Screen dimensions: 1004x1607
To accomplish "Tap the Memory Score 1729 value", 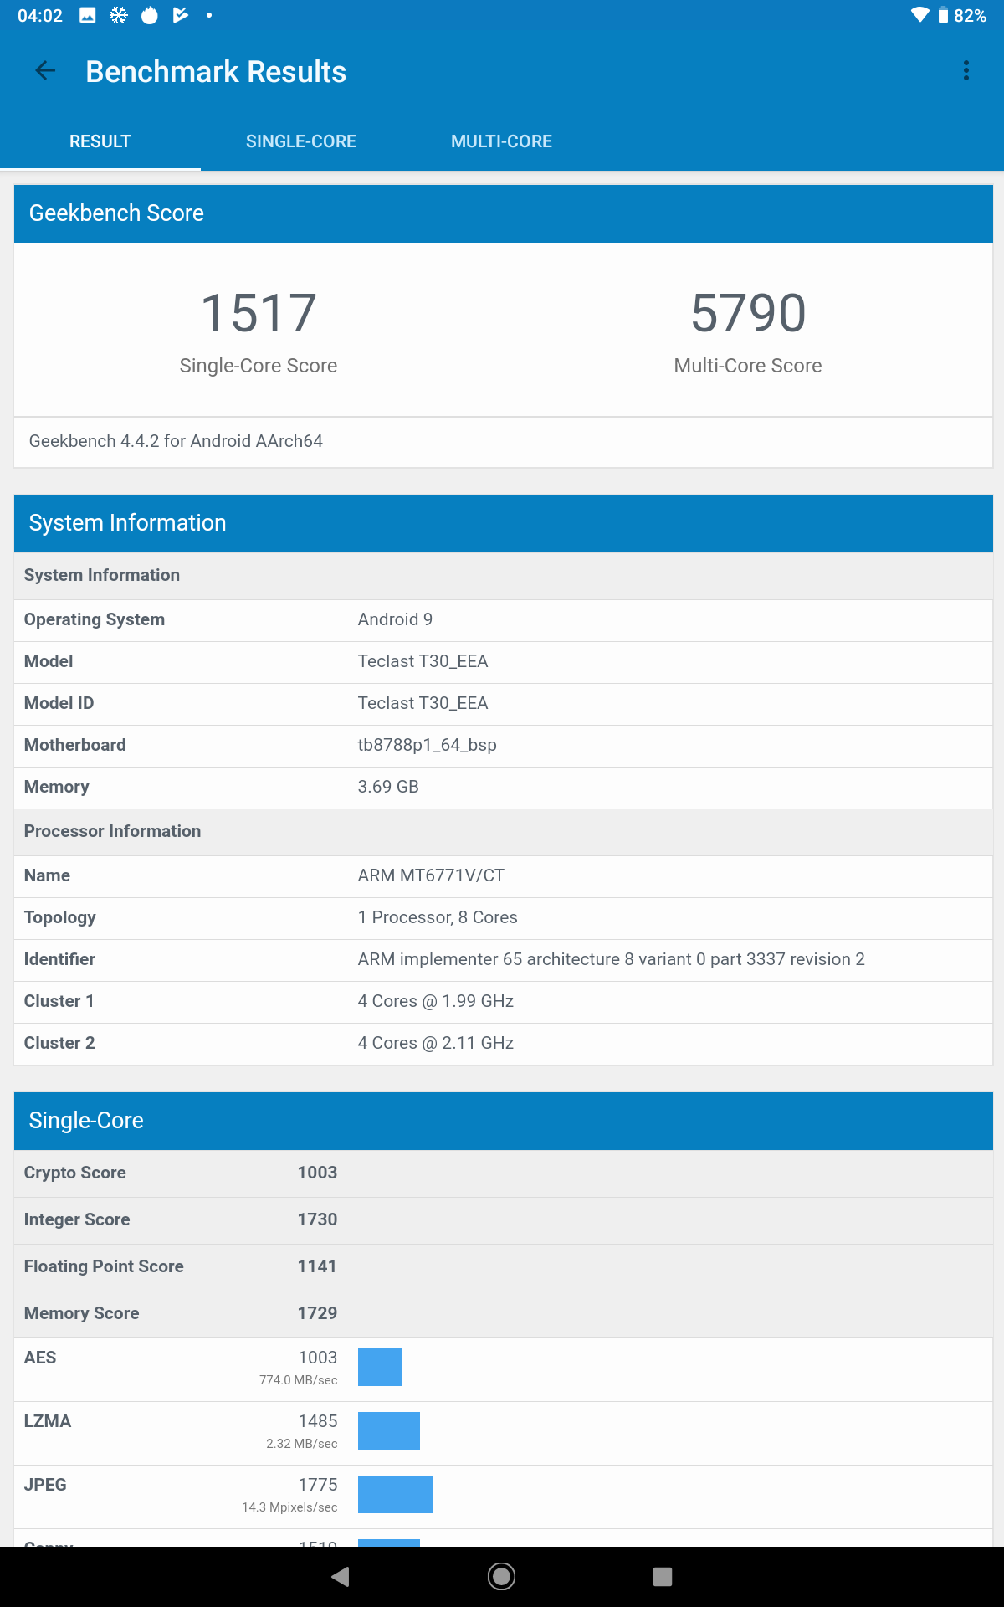I will pyautogui.click(x=317, y=1313).
